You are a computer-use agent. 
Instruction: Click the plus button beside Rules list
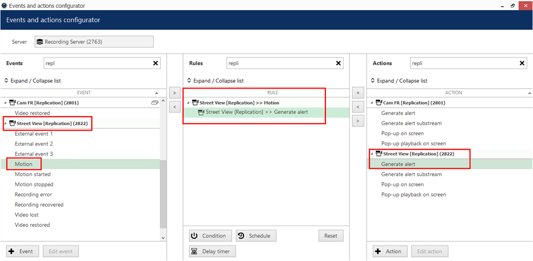tap(358, 93)
